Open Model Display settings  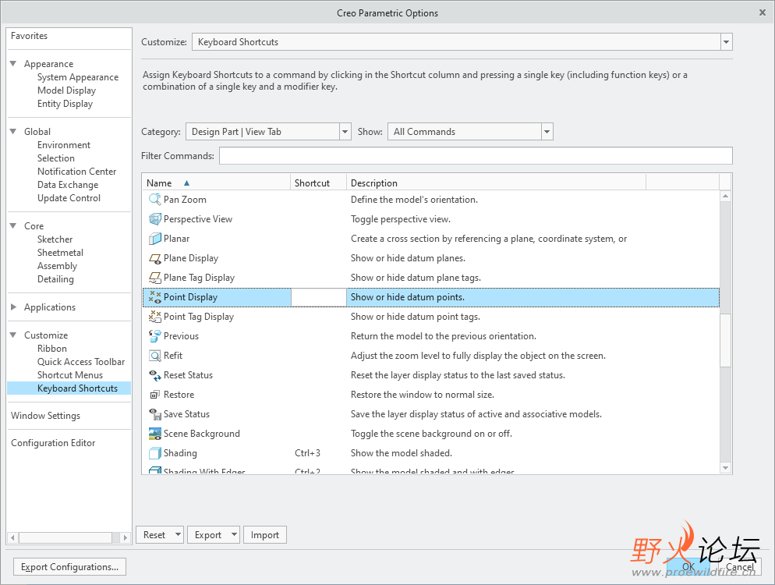pos(67,90)
